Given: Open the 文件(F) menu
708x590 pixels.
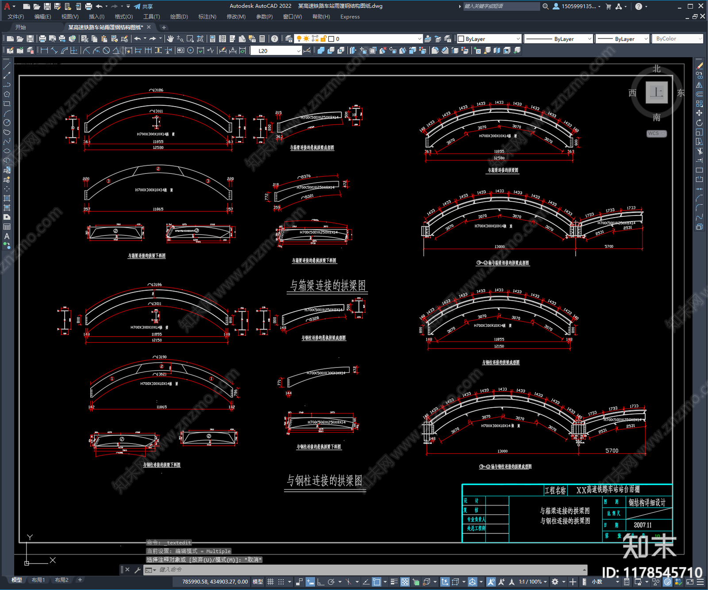Looking at the screenshot, I should (16, 17).
